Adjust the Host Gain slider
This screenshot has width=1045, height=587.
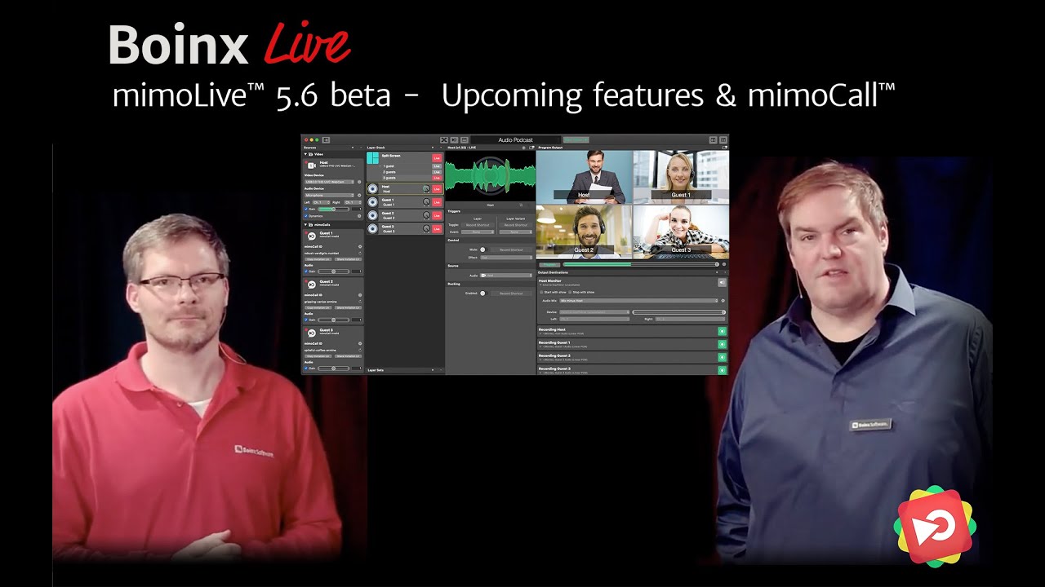point(334,209)
